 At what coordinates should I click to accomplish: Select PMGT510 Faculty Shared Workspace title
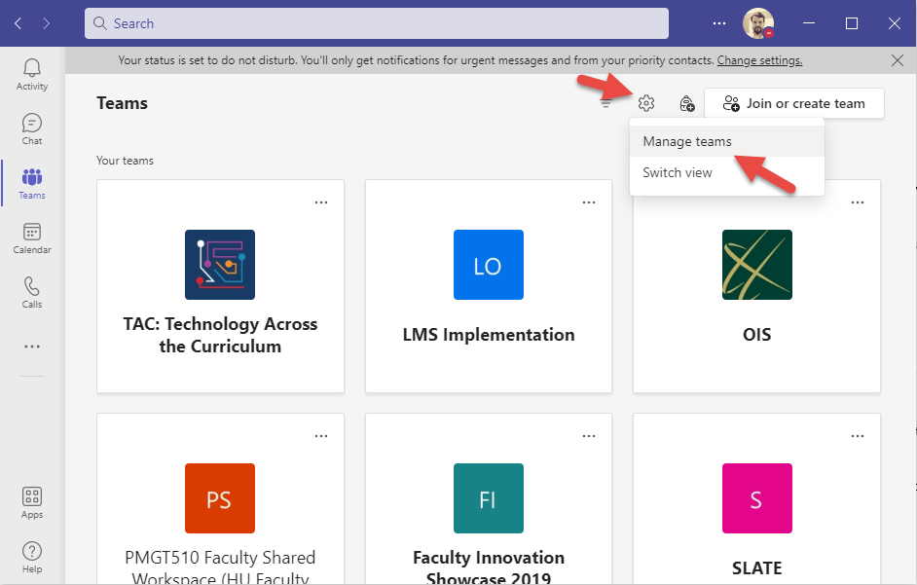point(220,567)
